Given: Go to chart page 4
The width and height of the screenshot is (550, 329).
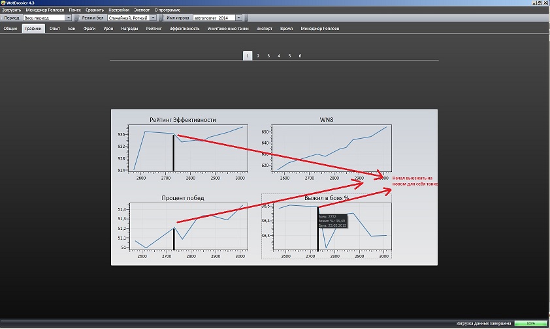Looking at the screenshot, I should (x=279, y=56).
